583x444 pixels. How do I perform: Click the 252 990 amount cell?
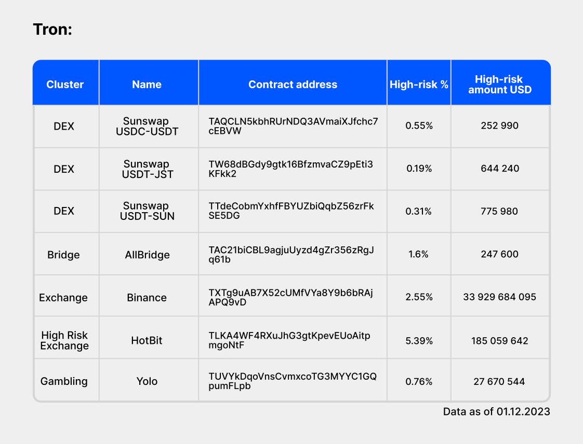pyautogui.click(x=499, y=126)
